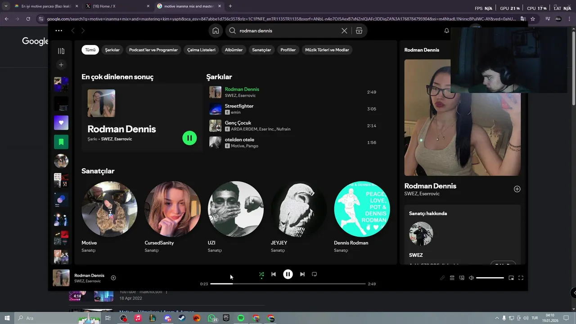Open the Spotify notifications bell
This screenshot has width=576, height=324.
446,31
